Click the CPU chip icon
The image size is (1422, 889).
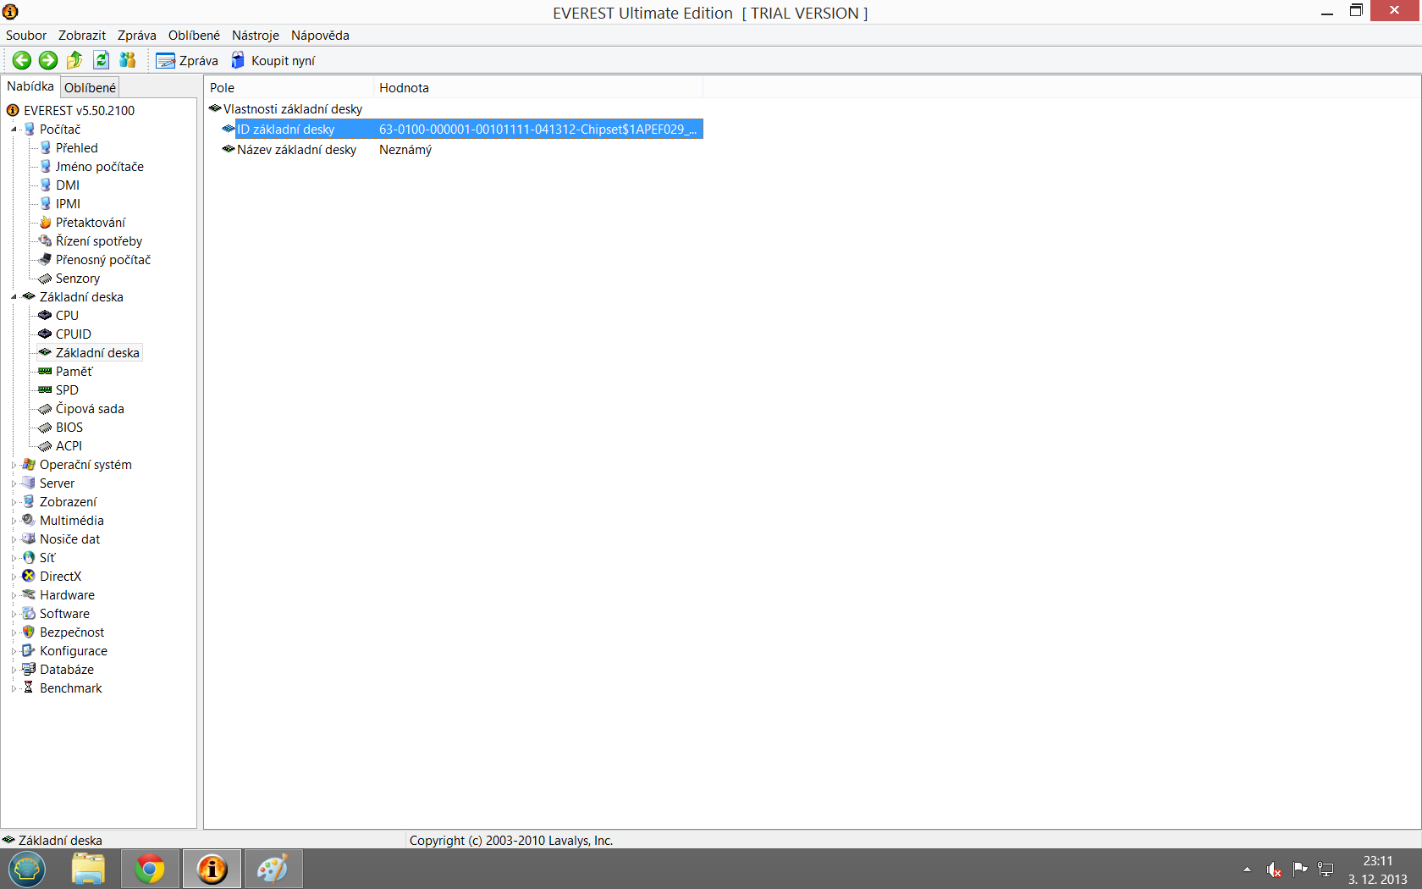(46, 315)
